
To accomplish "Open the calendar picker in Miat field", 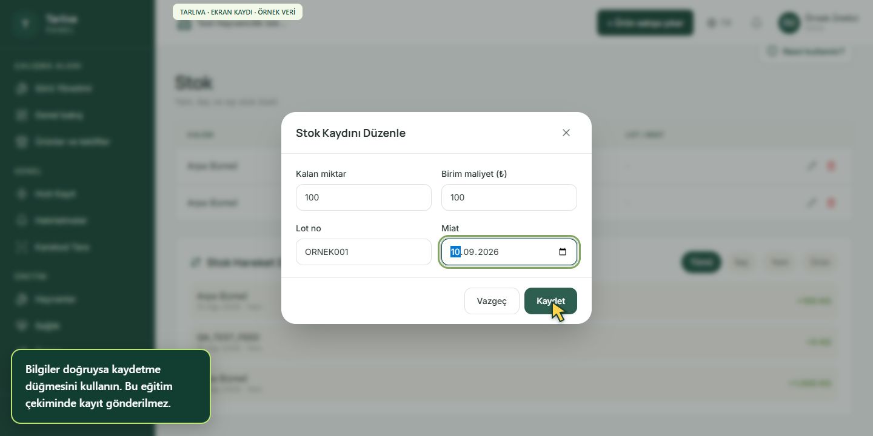I will tap(562, 252).
